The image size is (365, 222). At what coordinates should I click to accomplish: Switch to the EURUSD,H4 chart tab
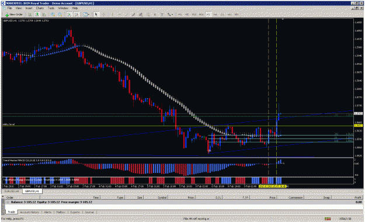tap(12, 191)
